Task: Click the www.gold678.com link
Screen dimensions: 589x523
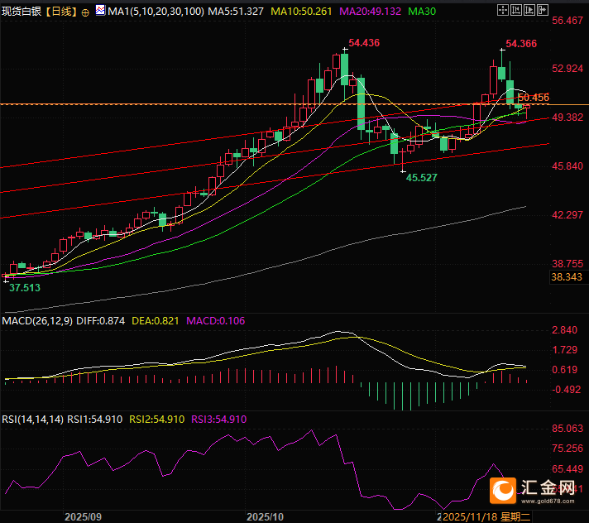Action: coord(548,501)
